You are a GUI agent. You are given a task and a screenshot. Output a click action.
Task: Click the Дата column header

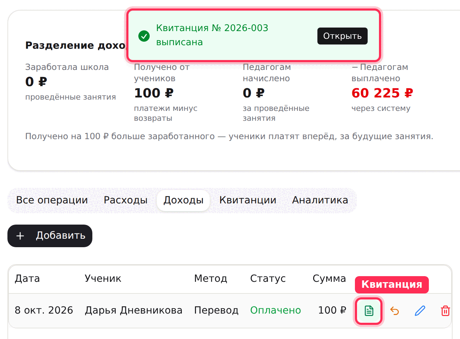[27, 279]
